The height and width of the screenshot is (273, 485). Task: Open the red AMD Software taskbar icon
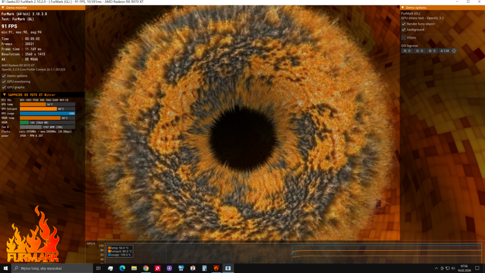[x=158, y=268]
